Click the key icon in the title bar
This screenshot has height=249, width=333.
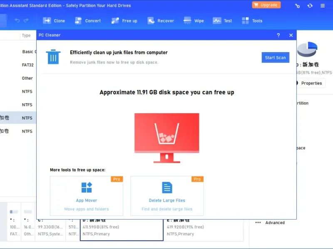coord(297,6)
